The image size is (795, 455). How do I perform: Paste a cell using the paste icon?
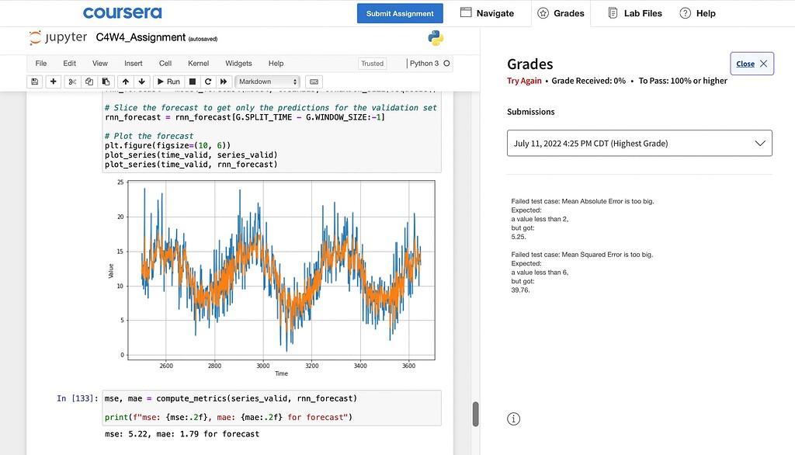[x=106, y=82]
